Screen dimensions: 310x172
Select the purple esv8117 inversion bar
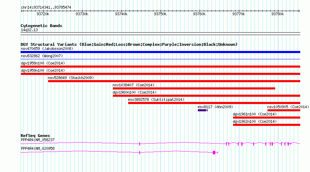click(203, 110)
